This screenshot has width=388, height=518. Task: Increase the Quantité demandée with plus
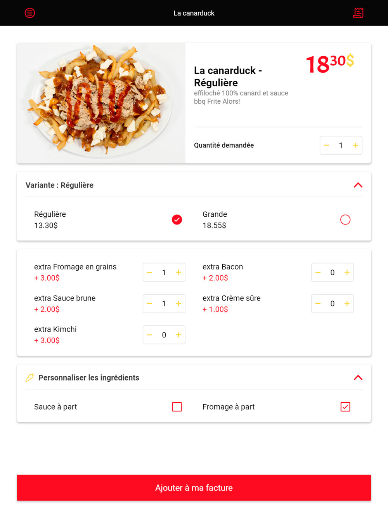point(355,145)
